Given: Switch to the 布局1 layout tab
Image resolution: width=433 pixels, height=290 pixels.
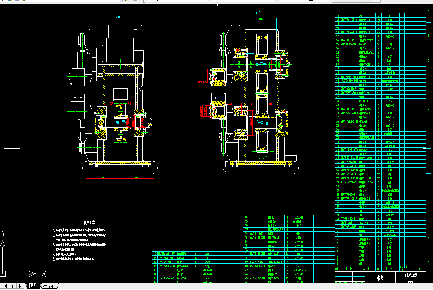Looking at the screenshot, I should (x=49, y=286).
